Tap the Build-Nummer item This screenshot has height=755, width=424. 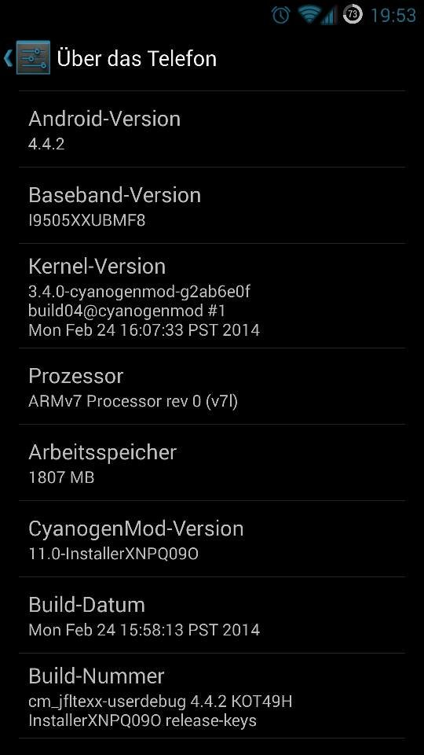point(212,696)
